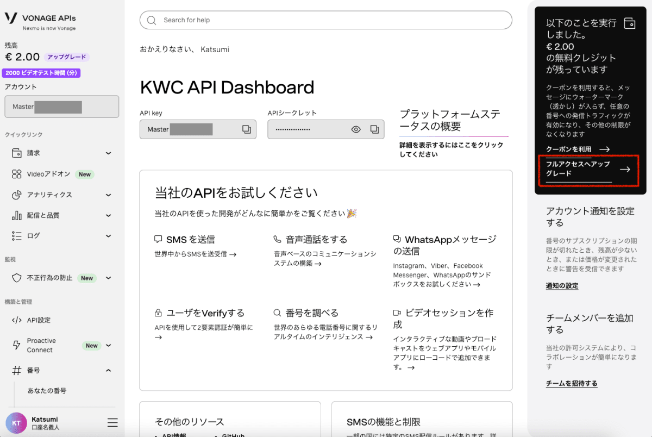This screenshot has height=437, width=652.
Task: Click the KWC API Dashboard title
Action: pyautogui.click(x=227, y=88)
